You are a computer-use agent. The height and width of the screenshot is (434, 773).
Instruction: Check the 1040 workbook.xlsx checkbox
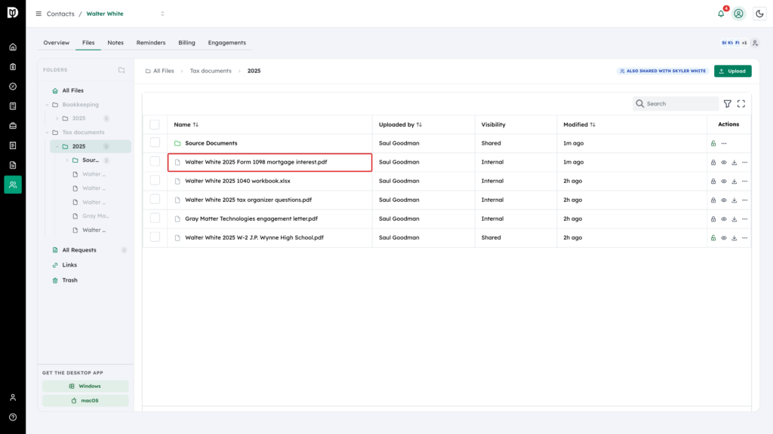pos(155,180)
